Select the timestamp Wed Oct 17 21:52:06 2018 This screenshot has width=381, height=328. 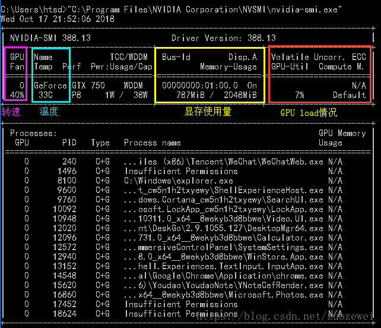[58, 19]
